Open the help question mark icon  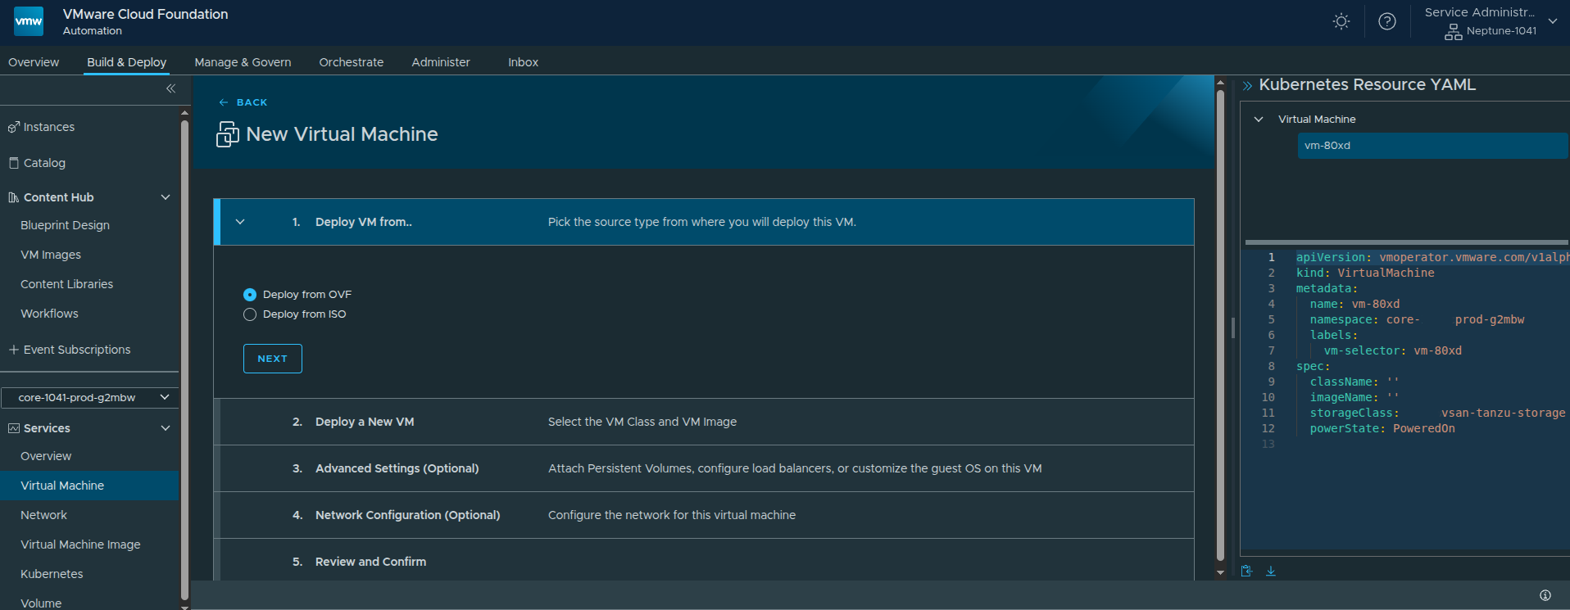1387,21
